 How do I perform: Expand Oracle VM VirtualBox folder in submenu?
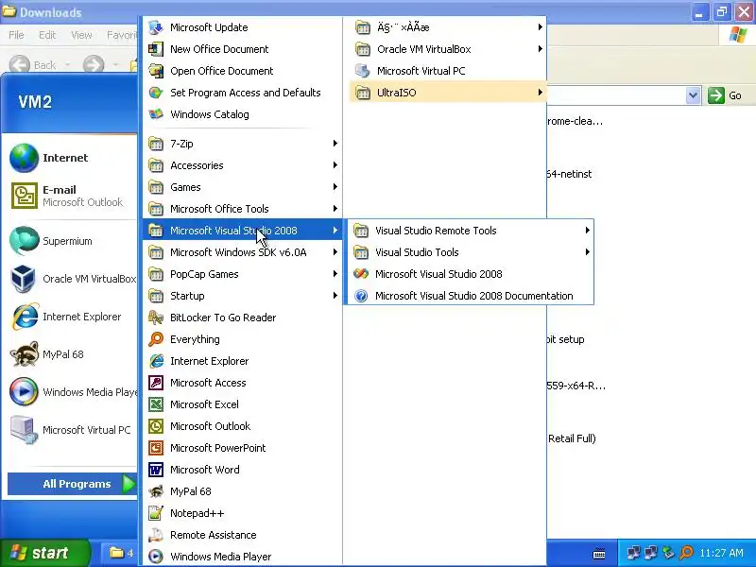(x=448, y=49)
